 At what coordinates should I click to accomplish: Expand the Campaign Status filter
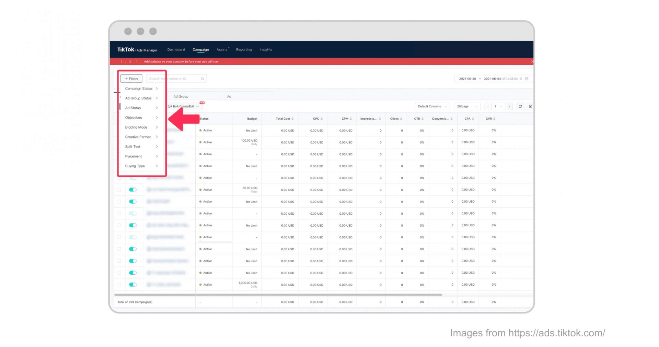coord(139,88)
